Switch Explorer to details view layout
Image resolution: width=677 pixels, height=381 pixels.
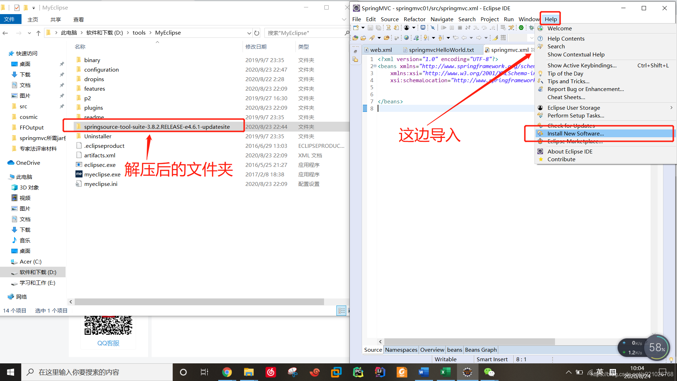point(341,311)
